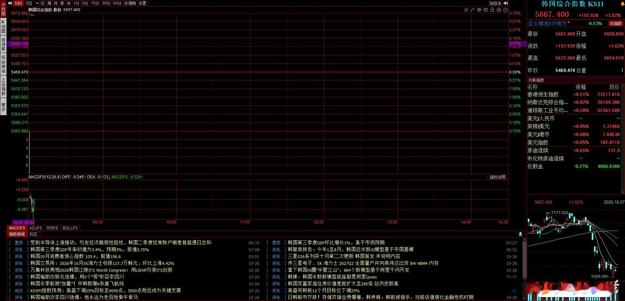Image resolution: width=625 pixels, height=301 pixels.
Task: Open 香港恒生指数 related index row
Action: 574,94
